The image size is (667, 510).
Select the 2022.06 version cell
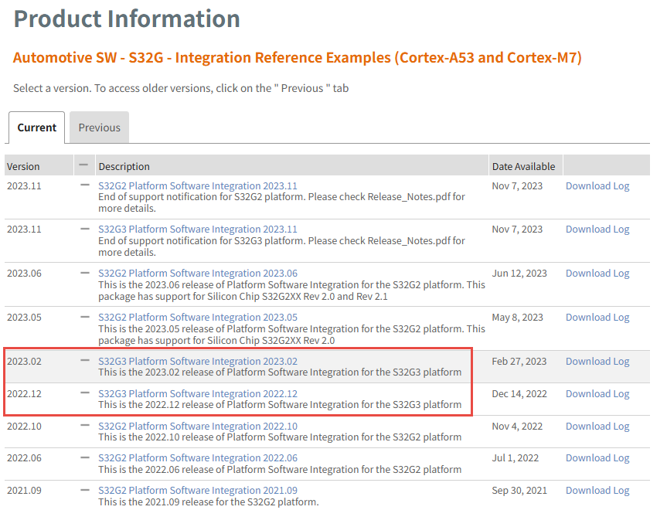[x=24, y=458]
